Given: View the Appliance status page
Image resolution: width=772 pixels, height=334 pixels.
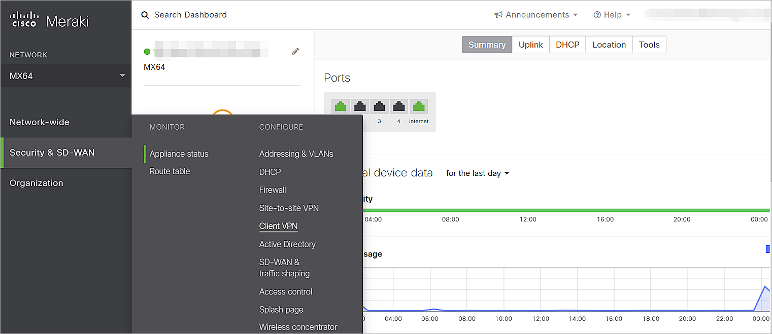Looking at the screenshot, I should pyautogui.click(x=179, y=154).
